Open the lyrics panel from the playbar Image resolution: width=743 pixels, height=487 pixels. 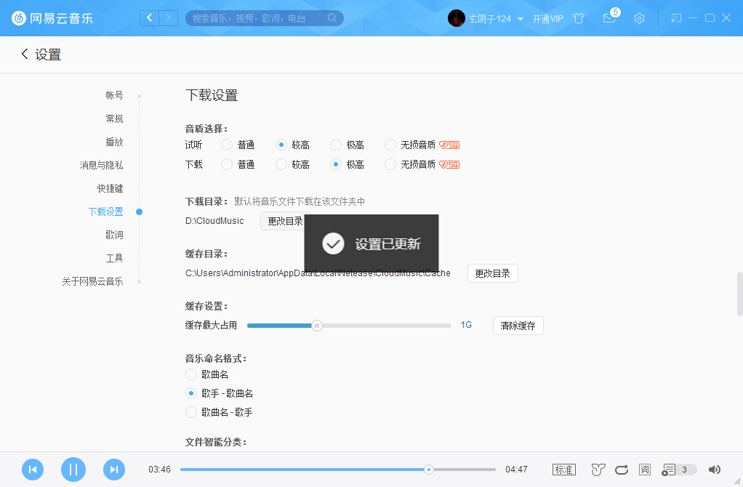(643, 470)
